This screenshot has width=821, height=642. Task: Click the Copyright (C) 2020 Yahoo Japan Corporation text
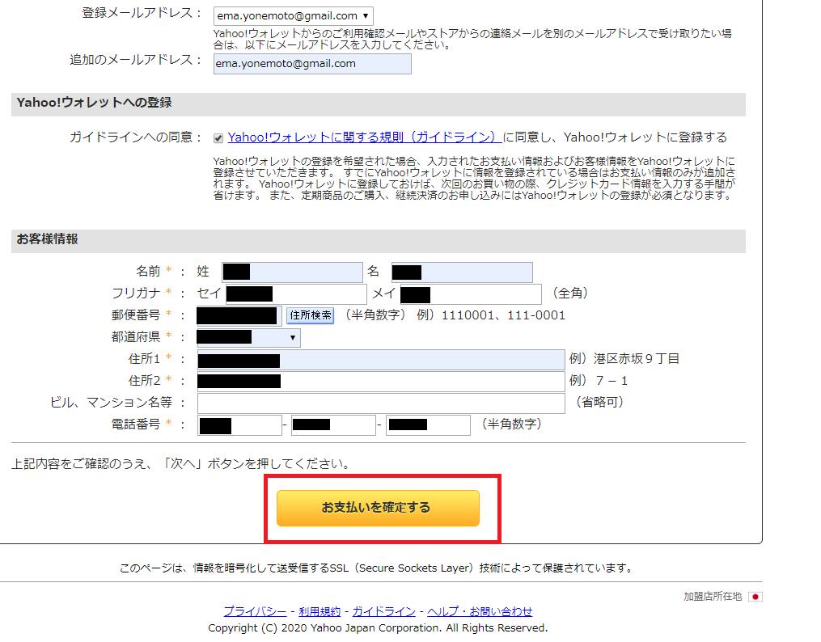pos(378,628)
